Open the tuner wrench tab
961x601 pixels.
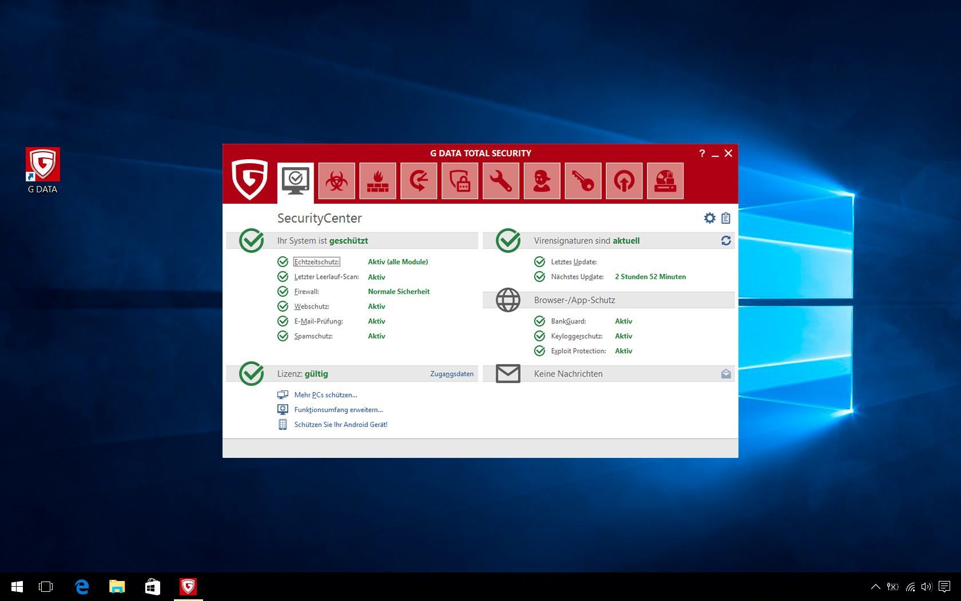[x=501, y=181]
